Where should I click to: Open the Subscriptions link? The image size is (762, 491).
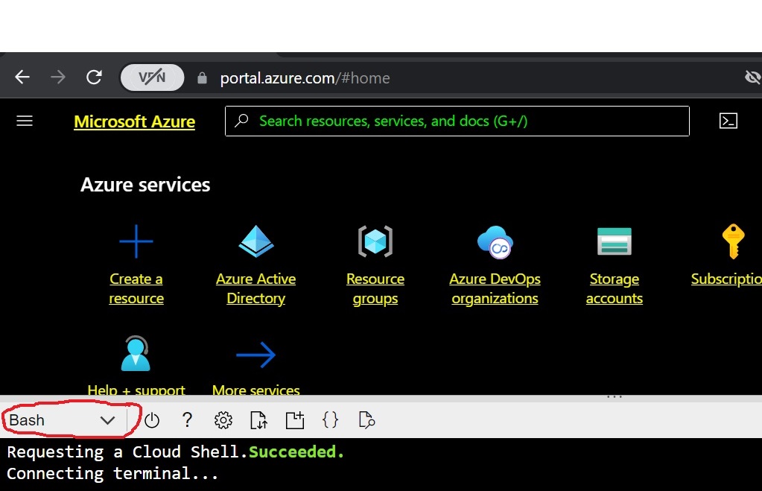(x=726, y=279)
